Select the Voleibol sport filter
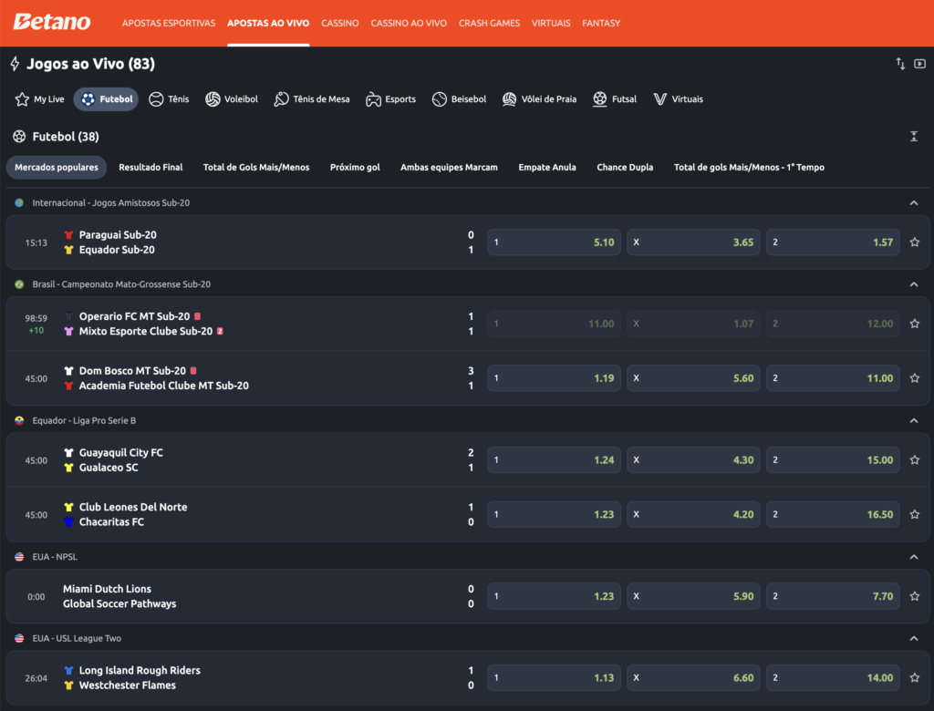This screenshot has height=711, width=934. [232, 98]
